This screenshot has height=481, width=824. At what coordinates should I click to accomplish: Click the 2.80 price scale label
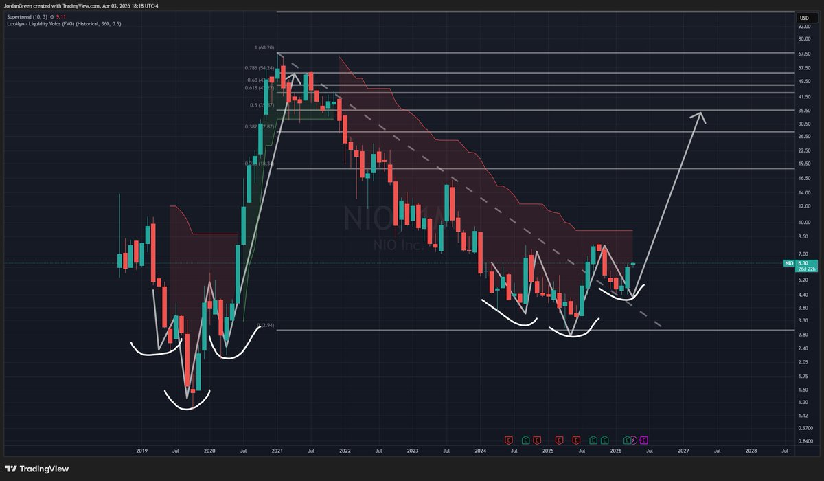click(803, 333)
